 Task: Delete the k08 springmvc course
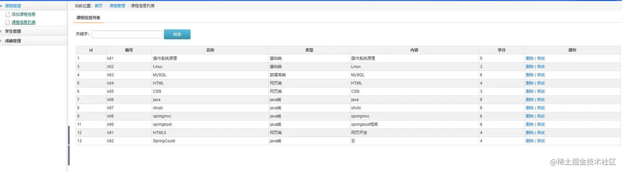tap(529, 116)
